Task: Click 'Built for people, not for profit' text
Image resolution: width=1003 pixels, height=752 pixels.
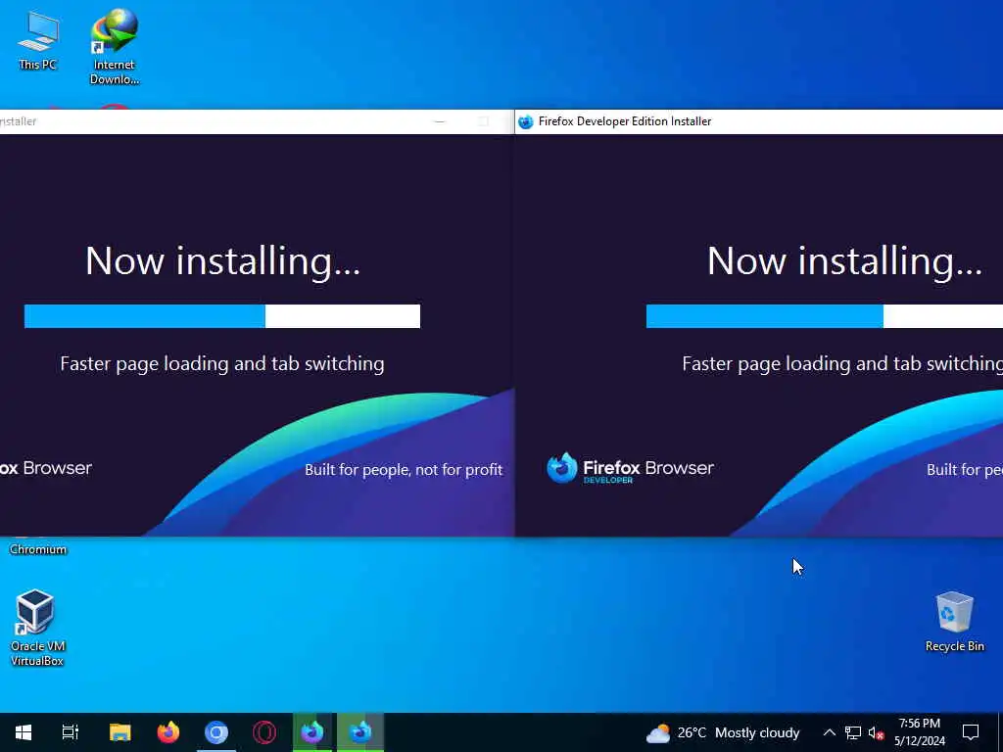Action: point(404,470)
